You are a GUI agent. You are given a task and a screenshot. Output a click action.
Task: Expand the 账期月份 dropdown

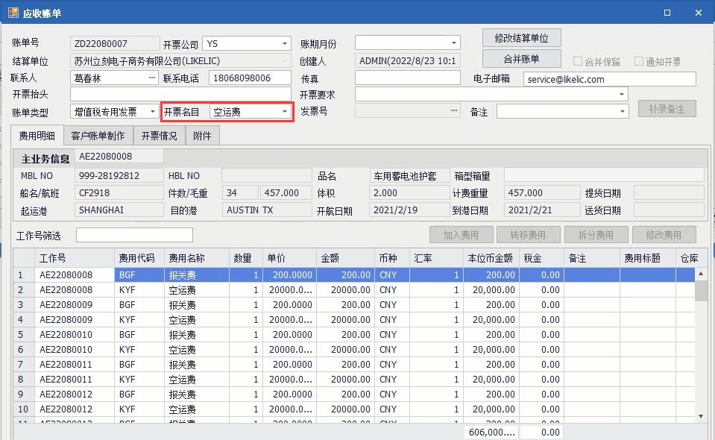(453, 43)
